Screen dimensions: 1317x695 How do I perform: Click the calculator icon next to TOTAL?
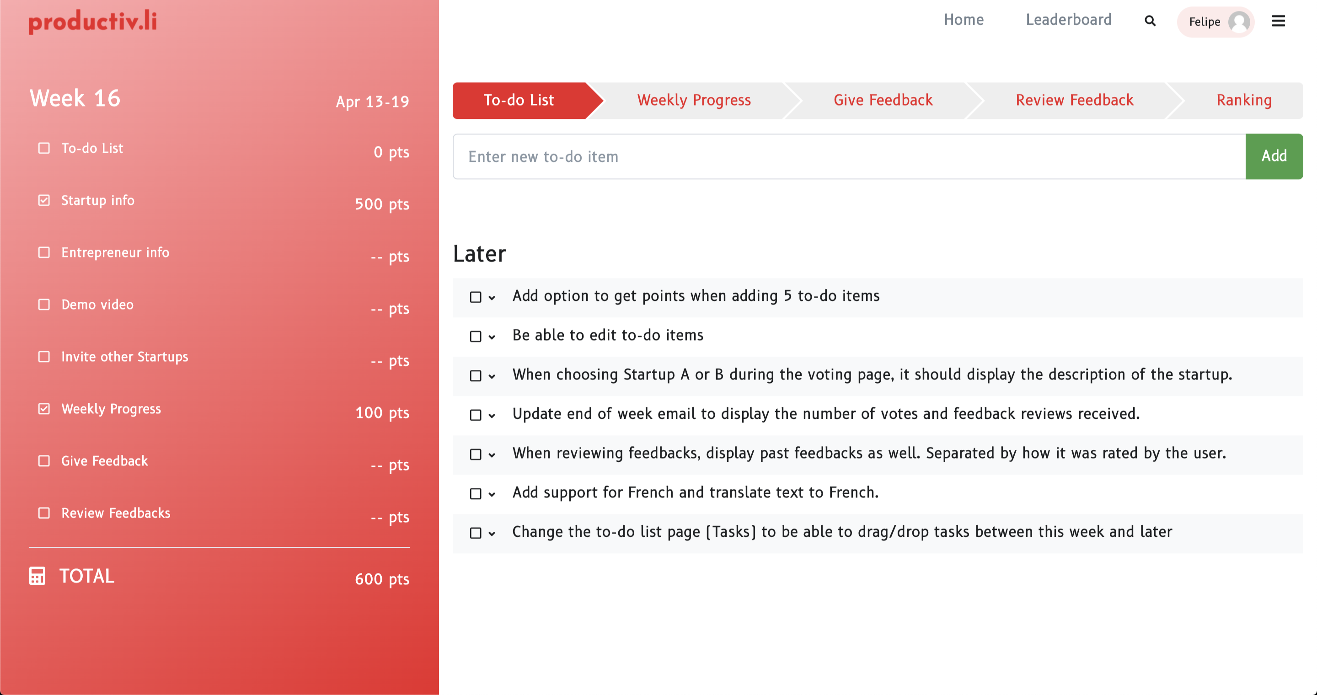(x=38, y=577)
